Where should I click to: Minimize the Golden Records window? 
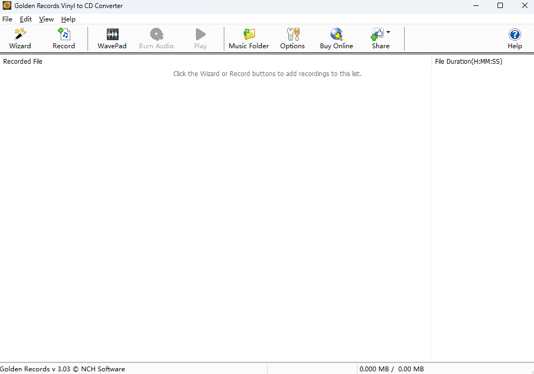(x=476, y=5)
